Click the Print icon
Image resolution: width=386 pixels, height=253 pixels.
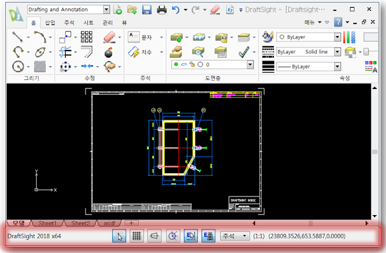point(162,10)
